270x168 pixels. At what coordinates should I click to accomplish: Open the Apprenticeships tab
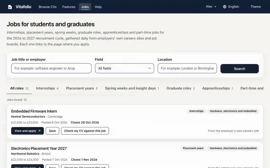(217, 88)
